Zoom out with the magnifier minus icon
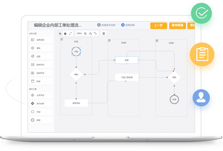 [x=90, y=34]
